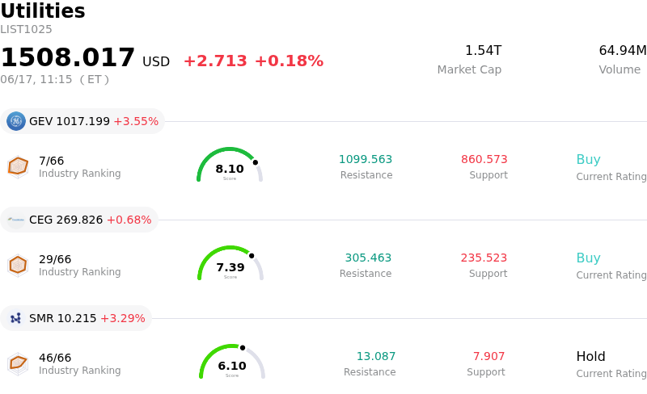Click the 1.54T Market Cap figure
647x394 pixels.
(483, 51)
